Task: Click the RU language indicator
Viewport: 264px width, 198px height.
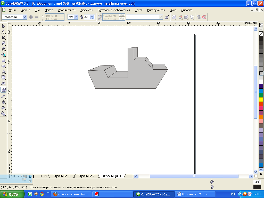Action: point(233,194)
